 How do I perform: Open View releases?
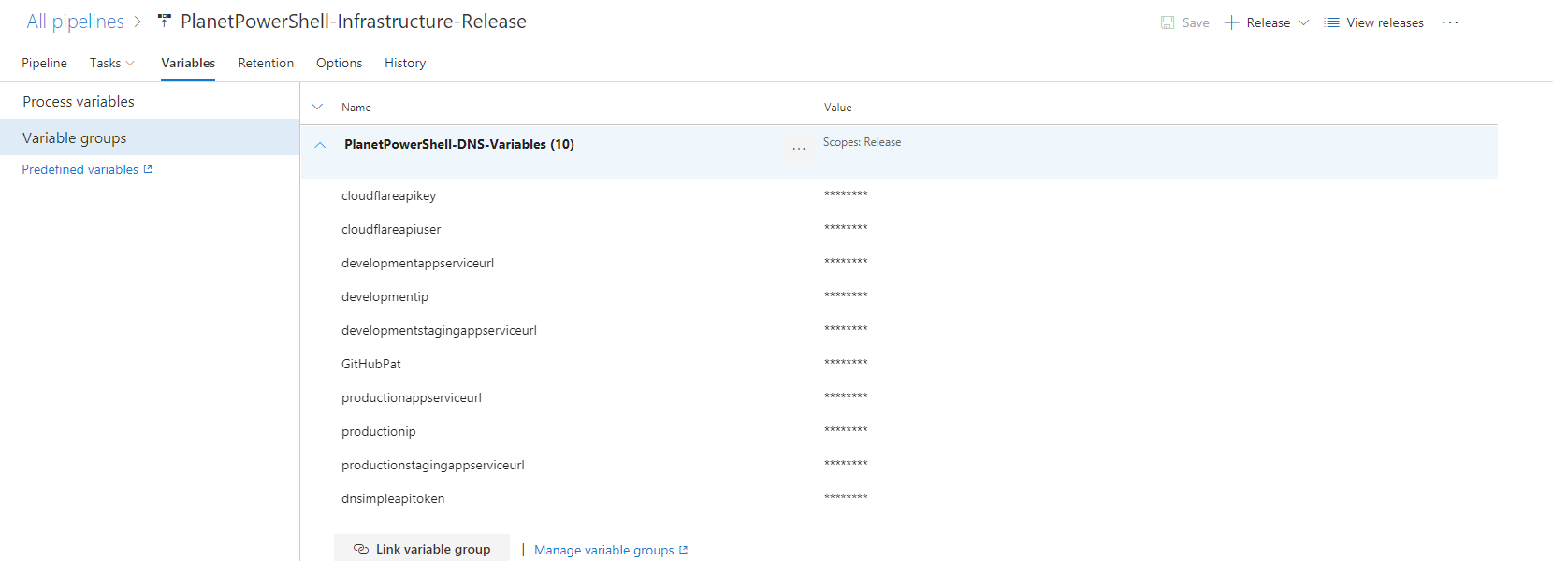click(x=1374, y=22)
